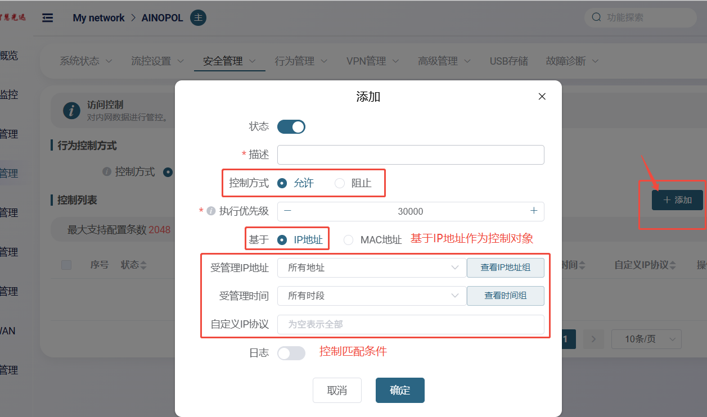Expand the 受管理时间 dropdown
This screenshot has height=417, width=707.
pyautogui.click(x=371, y=296)
